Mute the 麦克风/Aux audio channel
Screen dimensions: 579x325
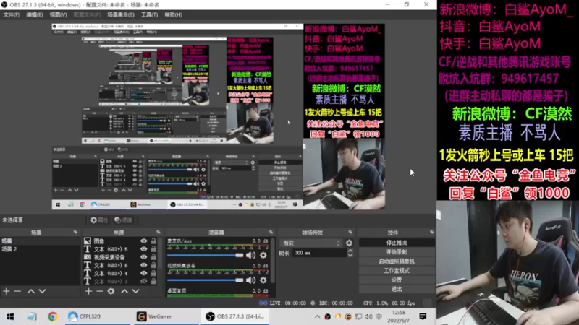click(251, 255)
